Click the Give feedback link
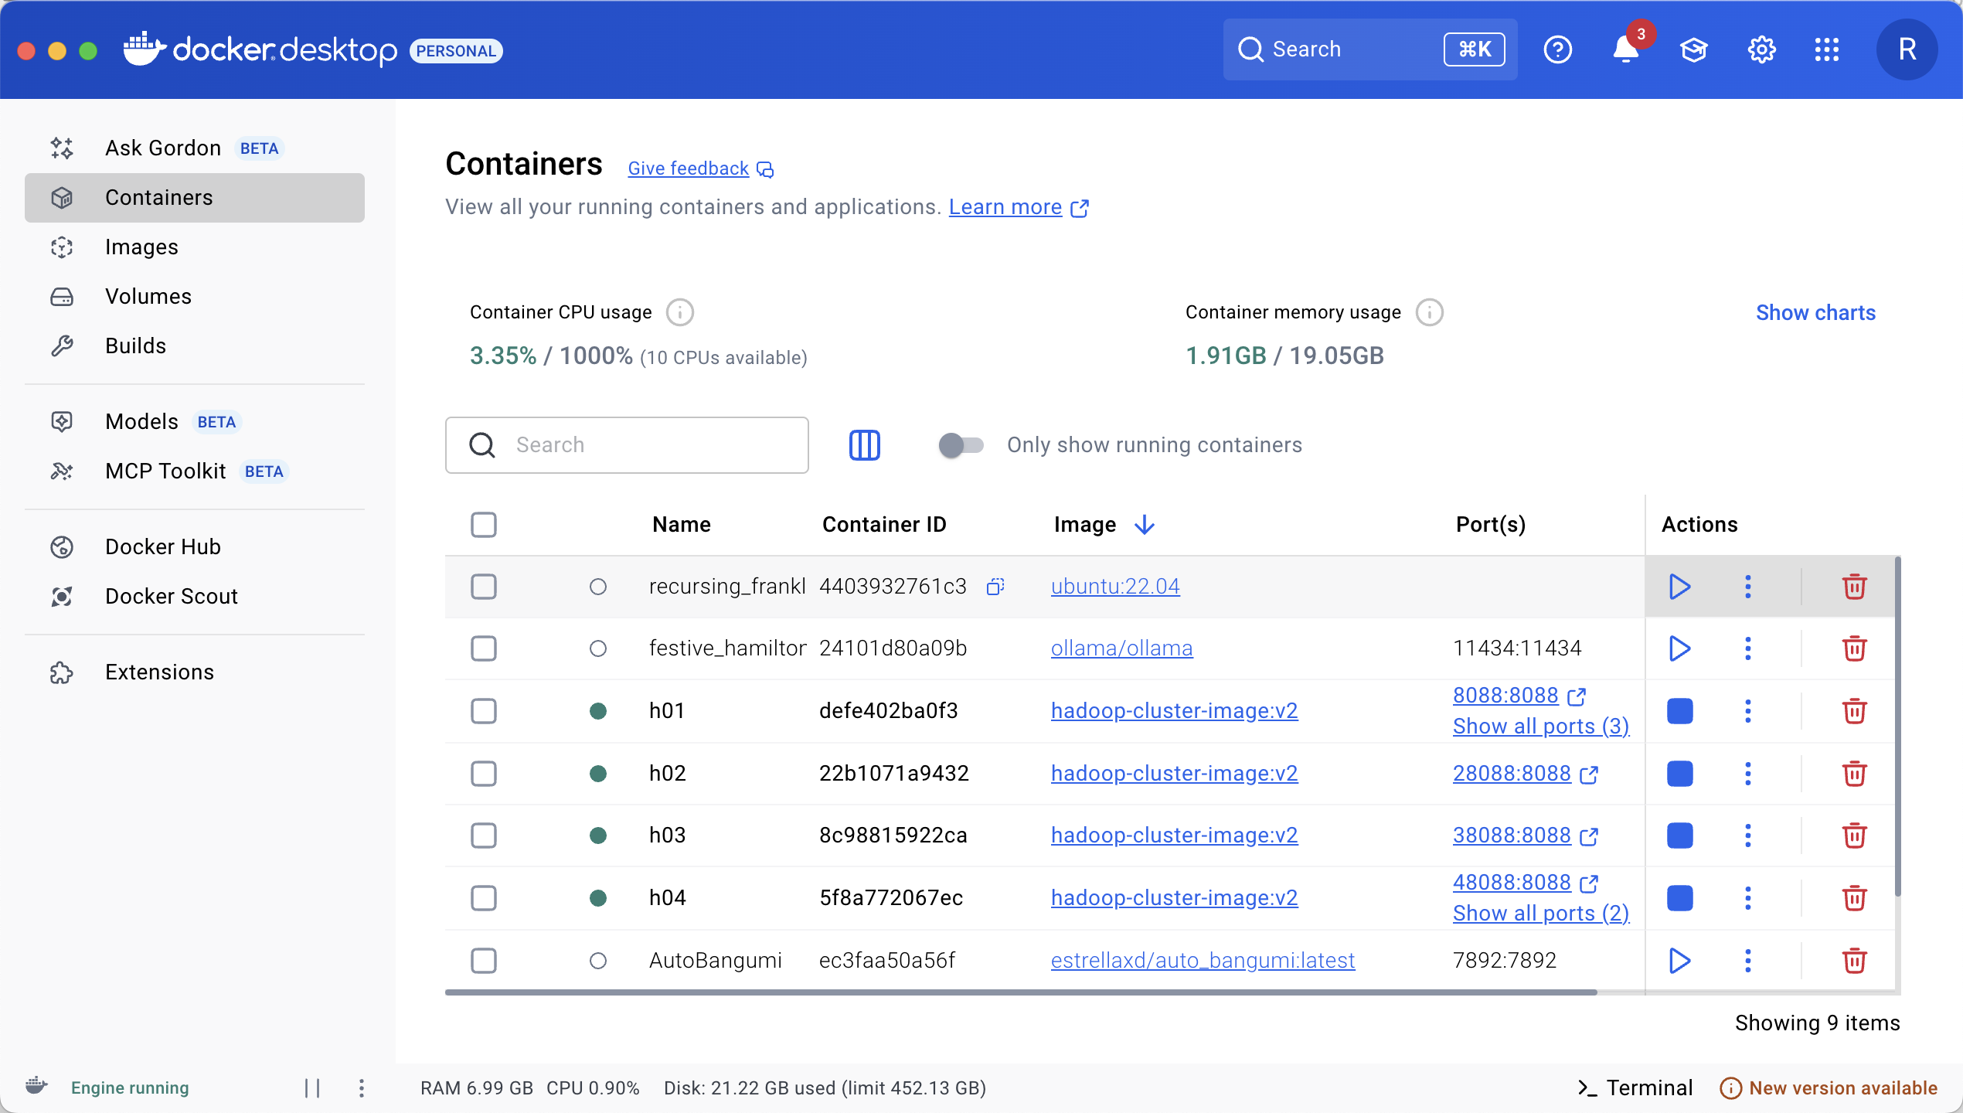The width and height of the screenshot is (1963, 1113). [700, 168]
